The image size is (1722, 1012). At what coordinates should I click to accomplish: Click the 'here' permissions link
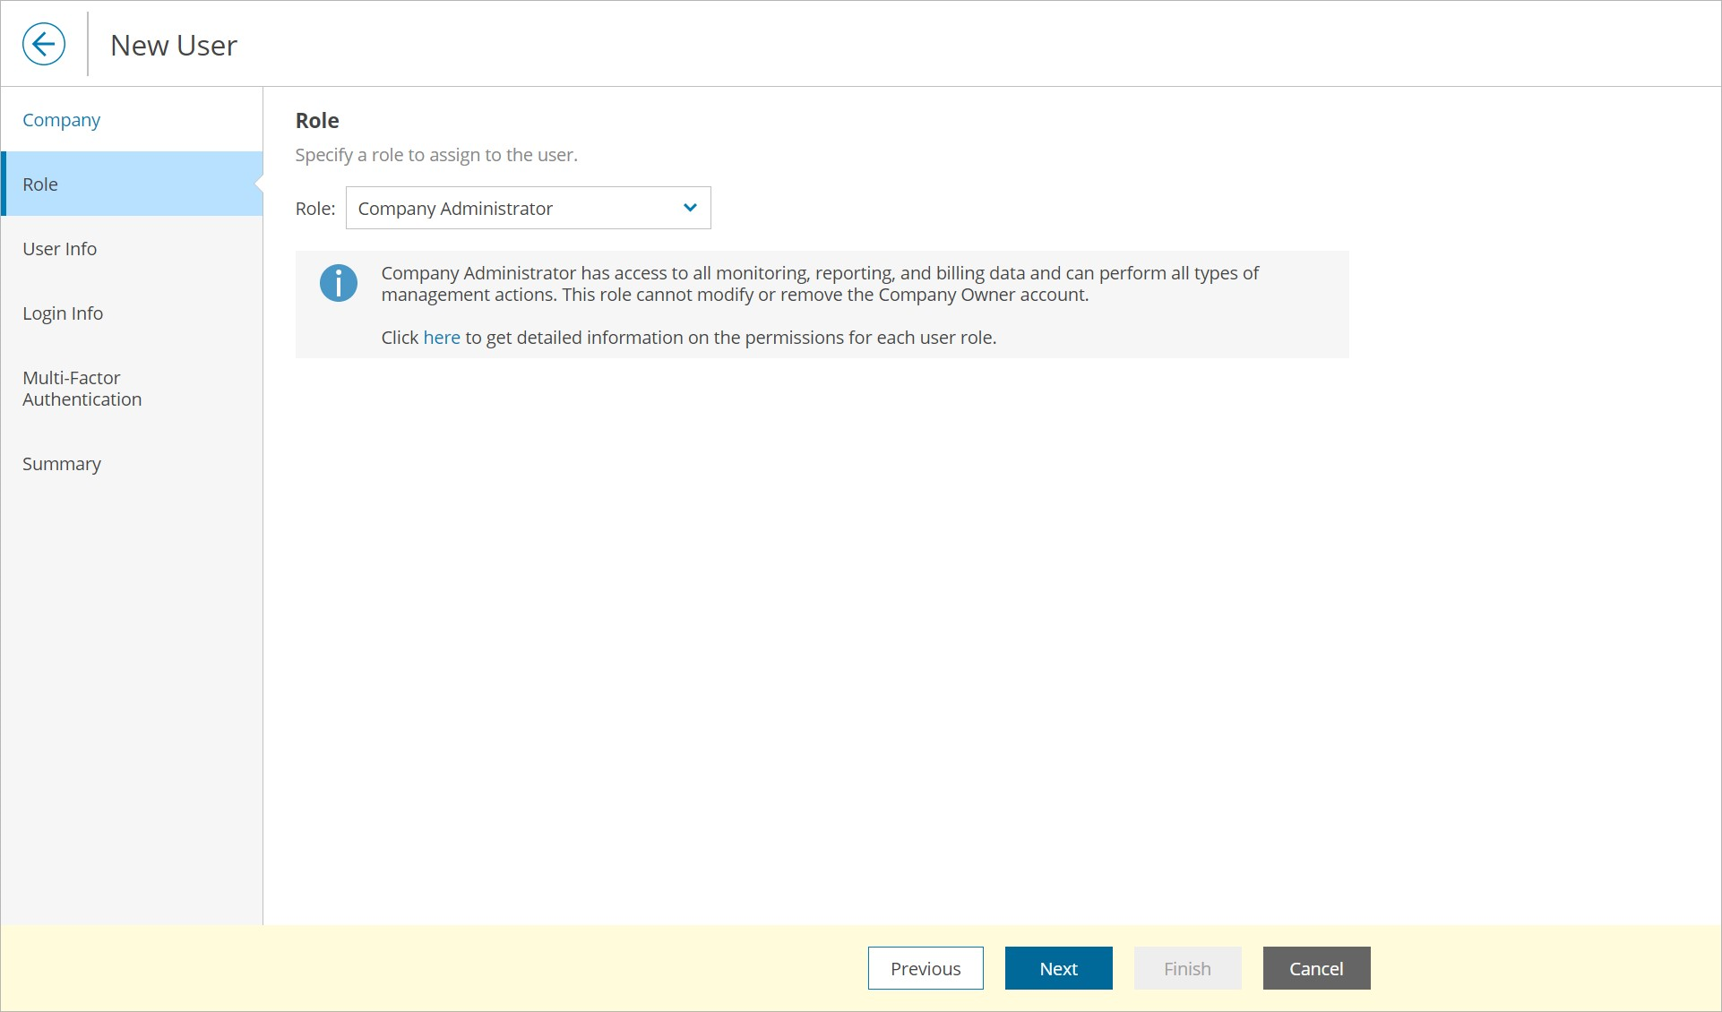[441, 338]
